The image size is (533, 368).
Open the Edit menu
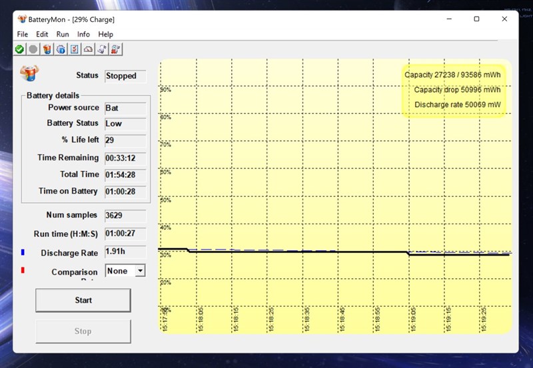click(42, 35)
